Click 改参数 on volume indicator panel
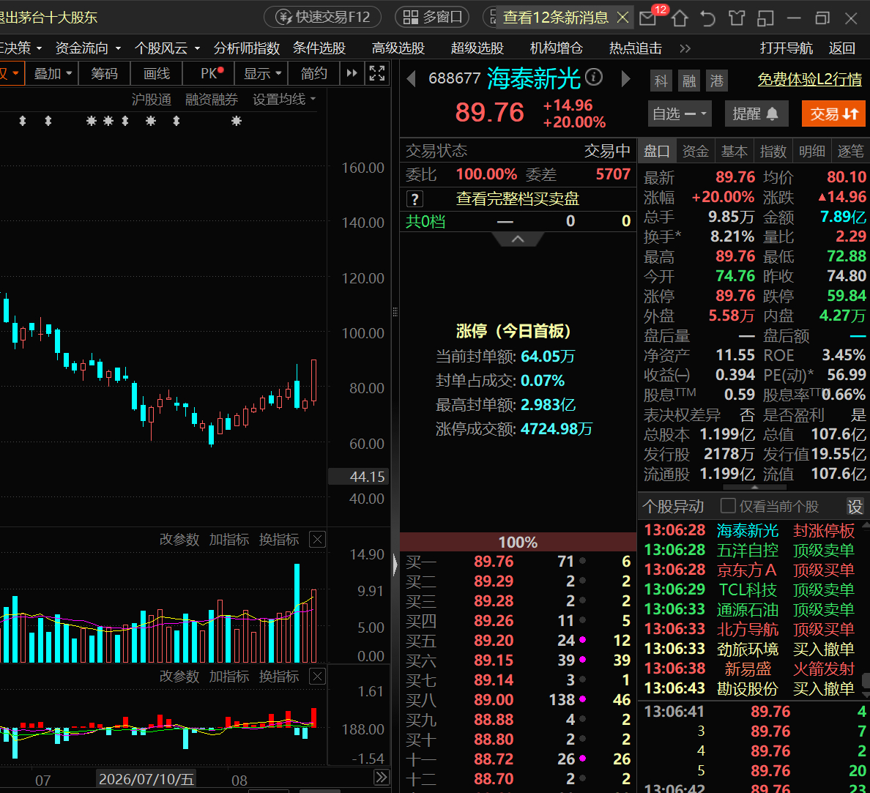870x793 pixels. pos(179,540)
